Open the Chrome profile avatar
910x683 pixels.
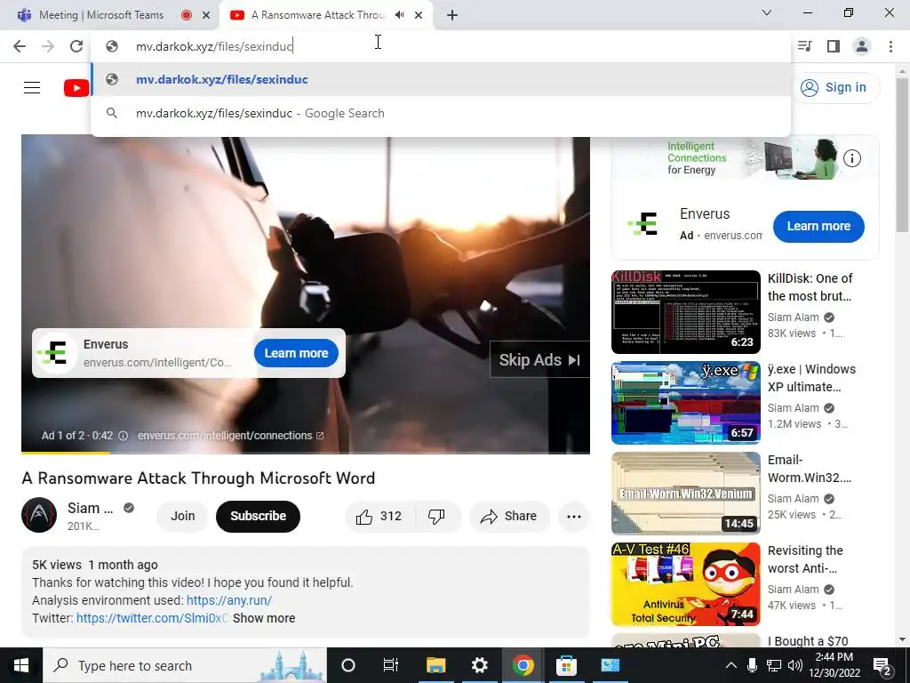tap(862, 46)
